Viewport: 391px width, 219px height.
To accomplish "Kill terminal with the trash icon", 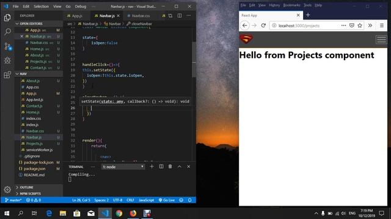I will pos(170,167).
